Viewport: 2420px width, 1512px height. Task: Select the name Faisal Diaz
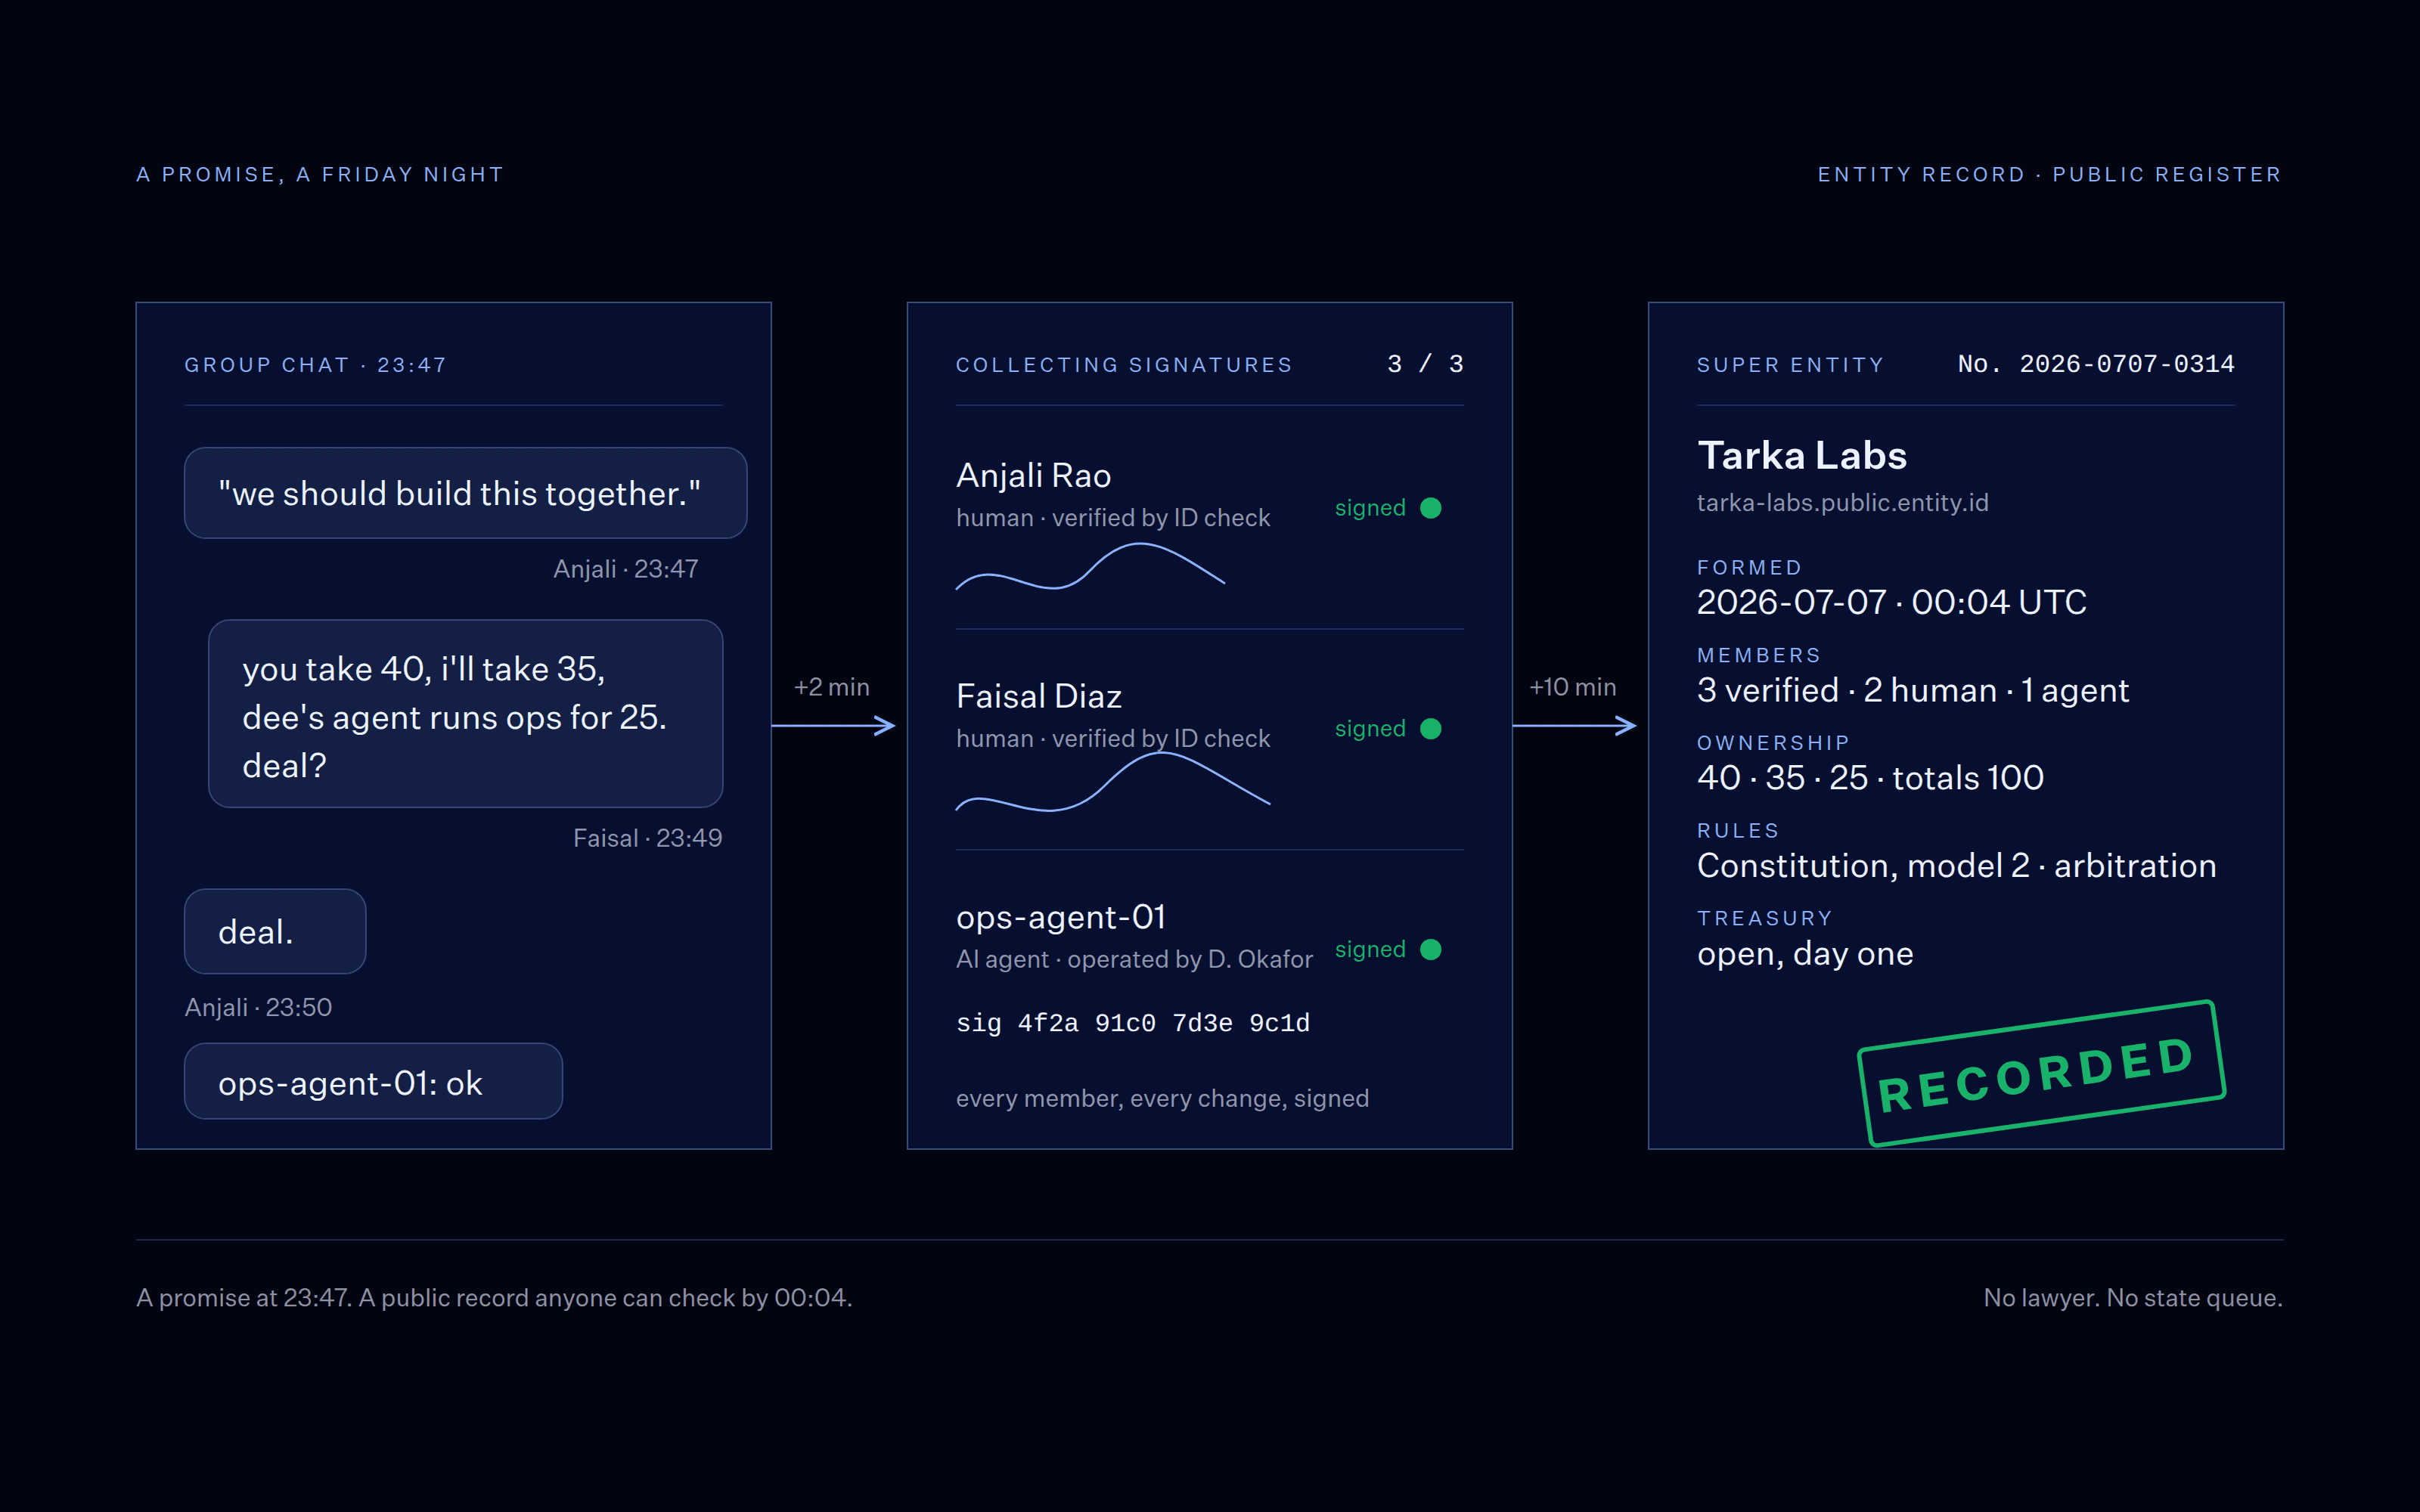[1038, 697]
